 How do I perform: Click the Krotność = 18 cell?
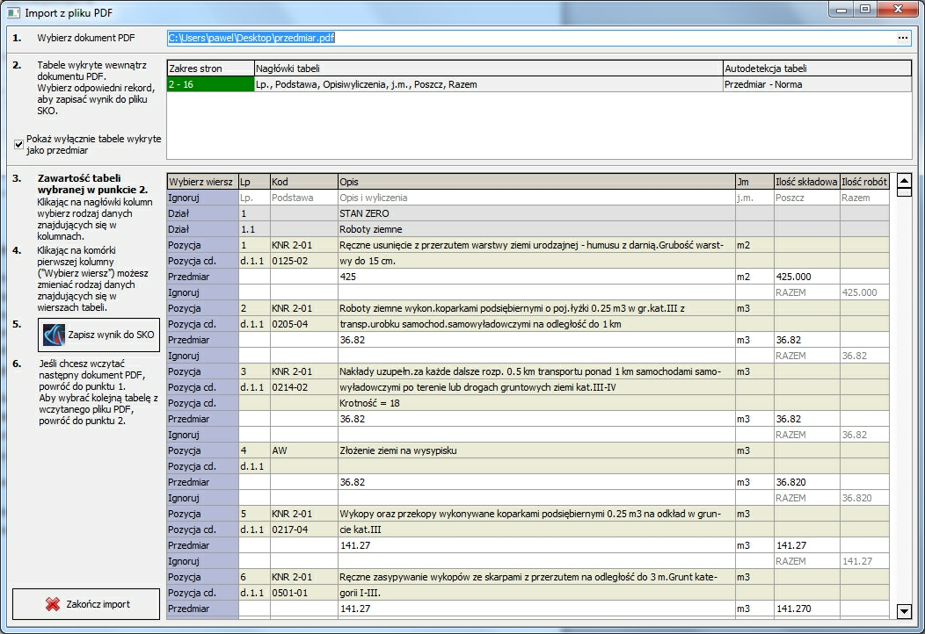pyautogui.click(x=536, y=403)
